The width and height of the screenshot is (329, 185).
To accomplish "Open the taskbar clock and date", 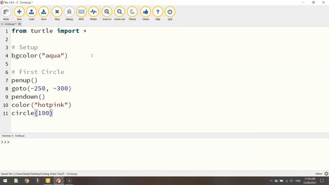I will [x=309, y=180].
